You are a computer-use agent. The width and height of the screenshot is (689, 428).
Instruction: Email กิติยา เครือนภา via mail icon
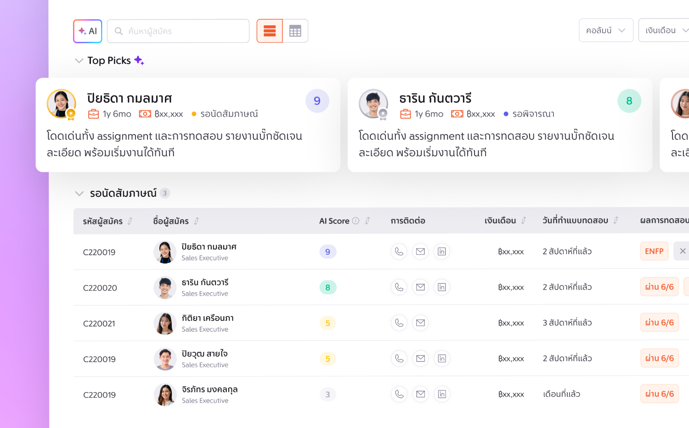(420, 323)
